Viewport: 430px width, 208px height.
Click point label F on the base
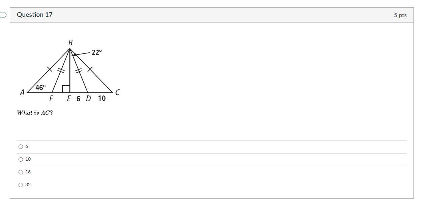tap(51, 98)
